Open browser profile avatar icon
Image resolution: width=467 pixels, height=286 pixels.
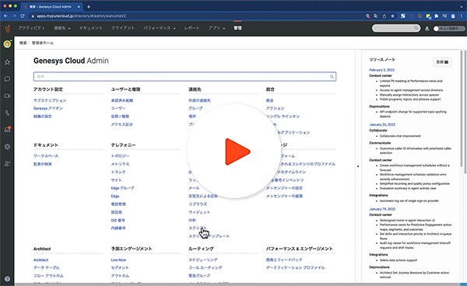(x=453, y=16)
